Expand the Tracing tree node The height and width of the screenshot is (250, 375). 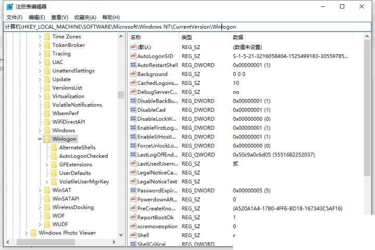click(40, 54)
